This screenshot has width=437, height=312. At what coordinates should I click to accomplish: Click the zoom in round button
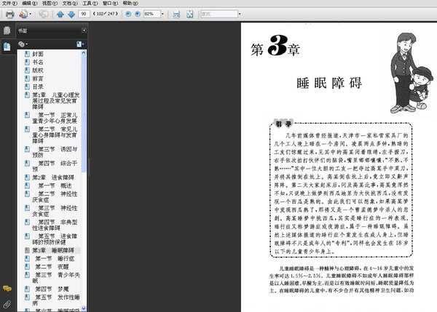(138, 14)
